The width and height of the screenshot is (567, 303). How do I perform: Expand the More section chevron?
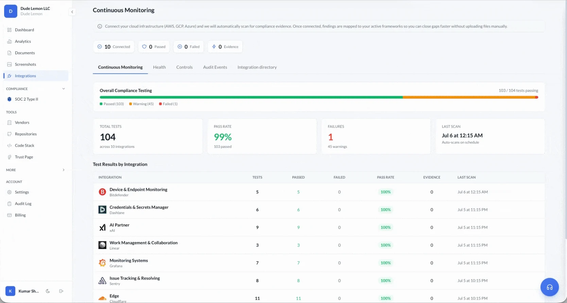[64, 170]
